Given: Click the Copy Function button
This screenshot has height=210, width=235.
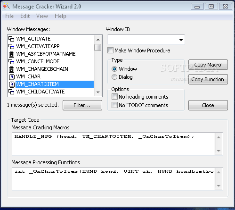Looking at the screenshot, I should (208, 79).
